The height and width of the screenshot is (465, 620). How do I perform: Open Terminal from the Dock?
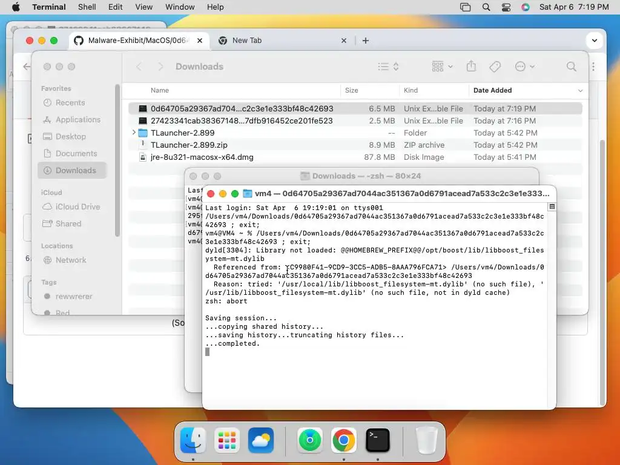click(x=378, y=440)
